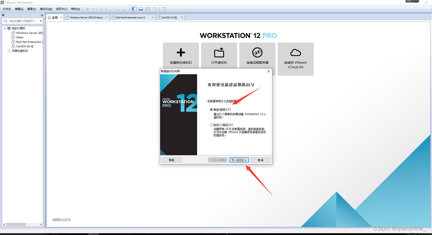Click the library scrollbar right arrow

[x=41, y=225]
